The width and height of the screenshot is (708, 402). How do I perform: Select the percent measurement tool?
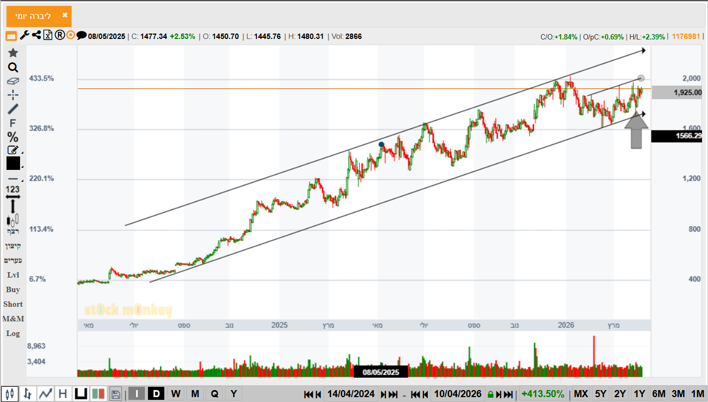[x=13, y=137]
